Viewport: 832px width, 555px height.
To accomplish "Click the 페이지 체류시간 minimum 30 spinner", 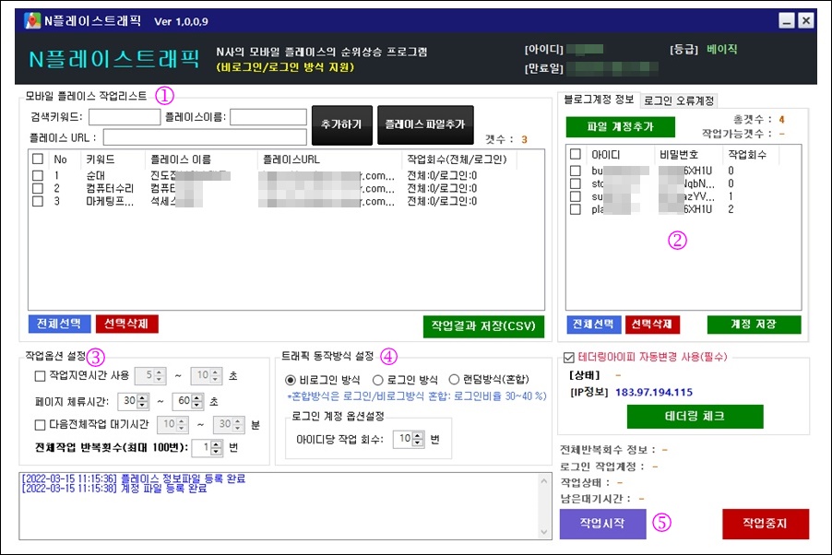I will [133, 401].
